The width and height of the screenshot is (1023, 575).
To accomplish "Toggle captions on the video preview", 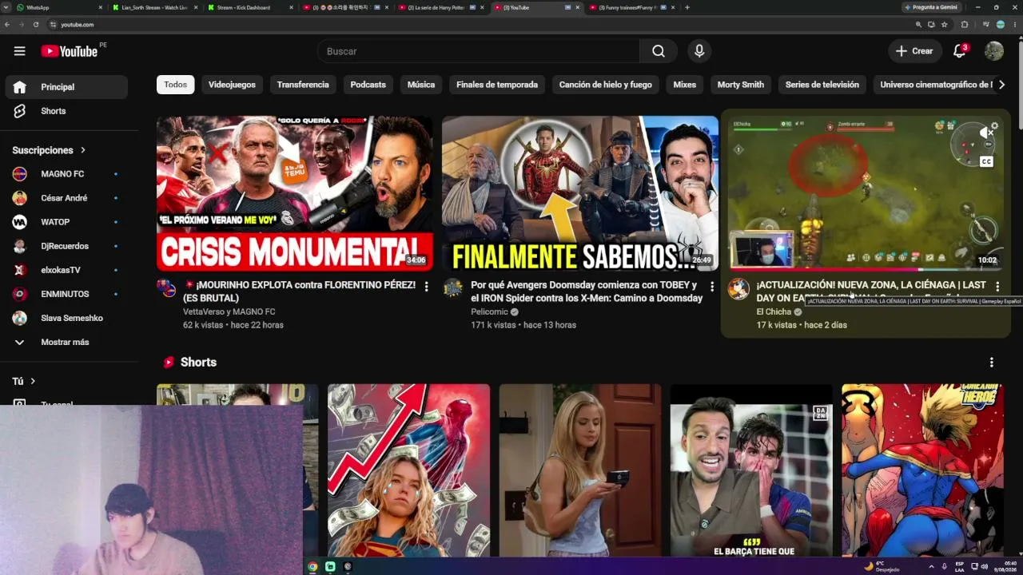I will (986, 161).
